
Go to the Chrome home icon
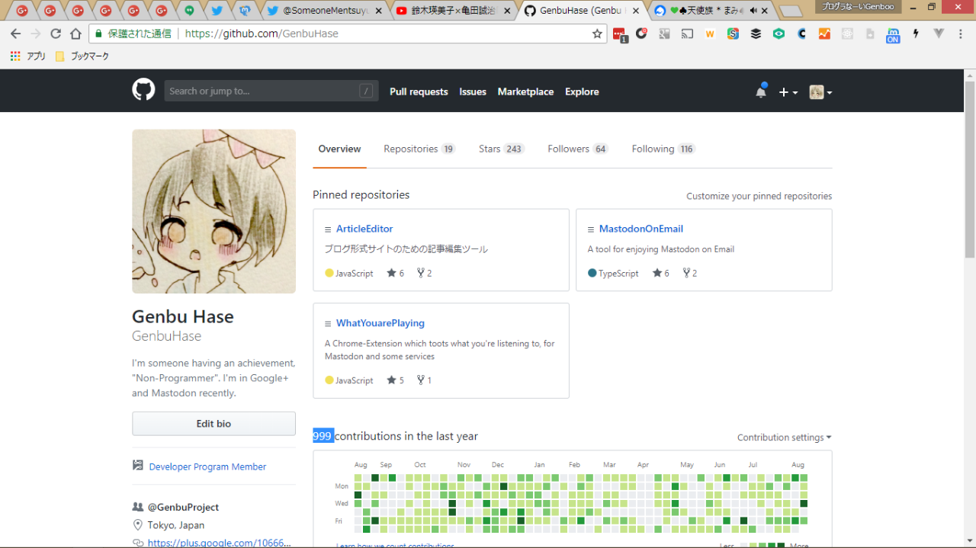[75, 34]
